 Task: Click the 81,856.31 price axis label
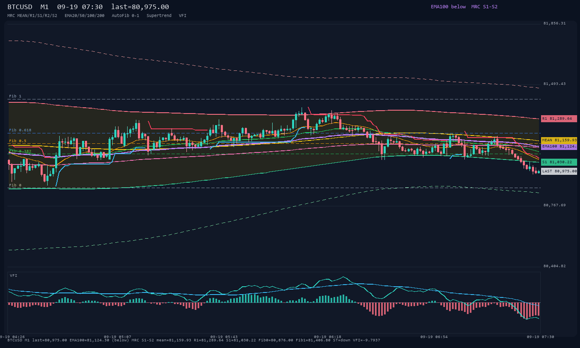coord(554,23)
